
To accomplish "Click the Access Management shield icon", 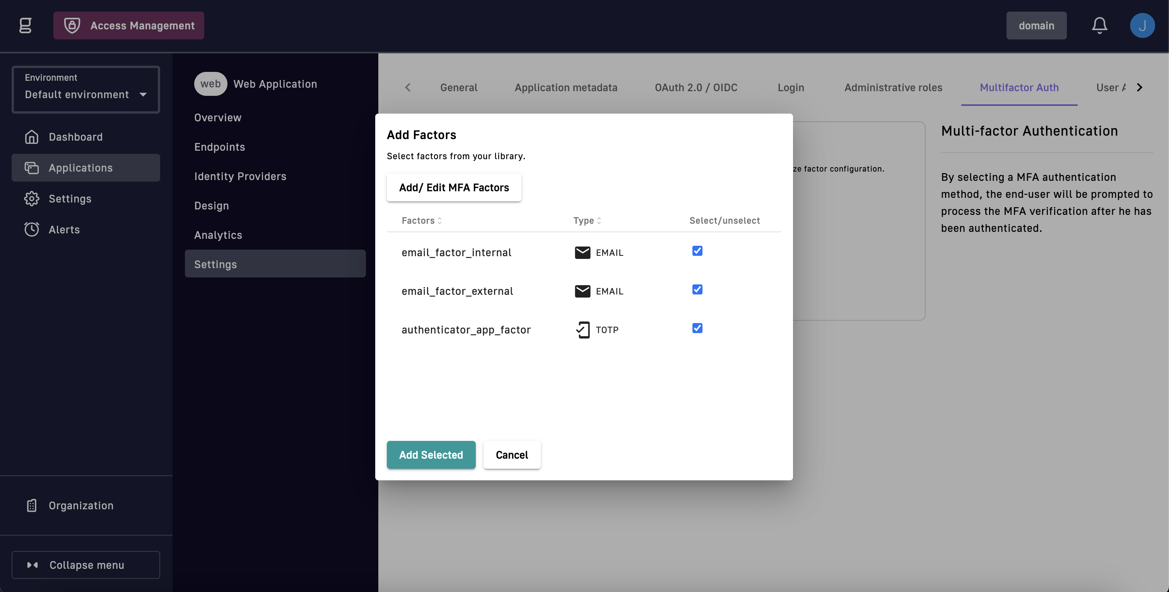I will pyautogui.click(x=72, y=26).
